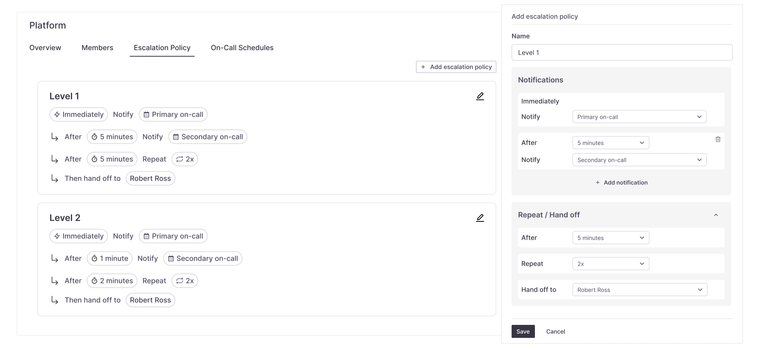
Task: Click the Level 1 edit pencil icon
Action: [x=480, y=96]
